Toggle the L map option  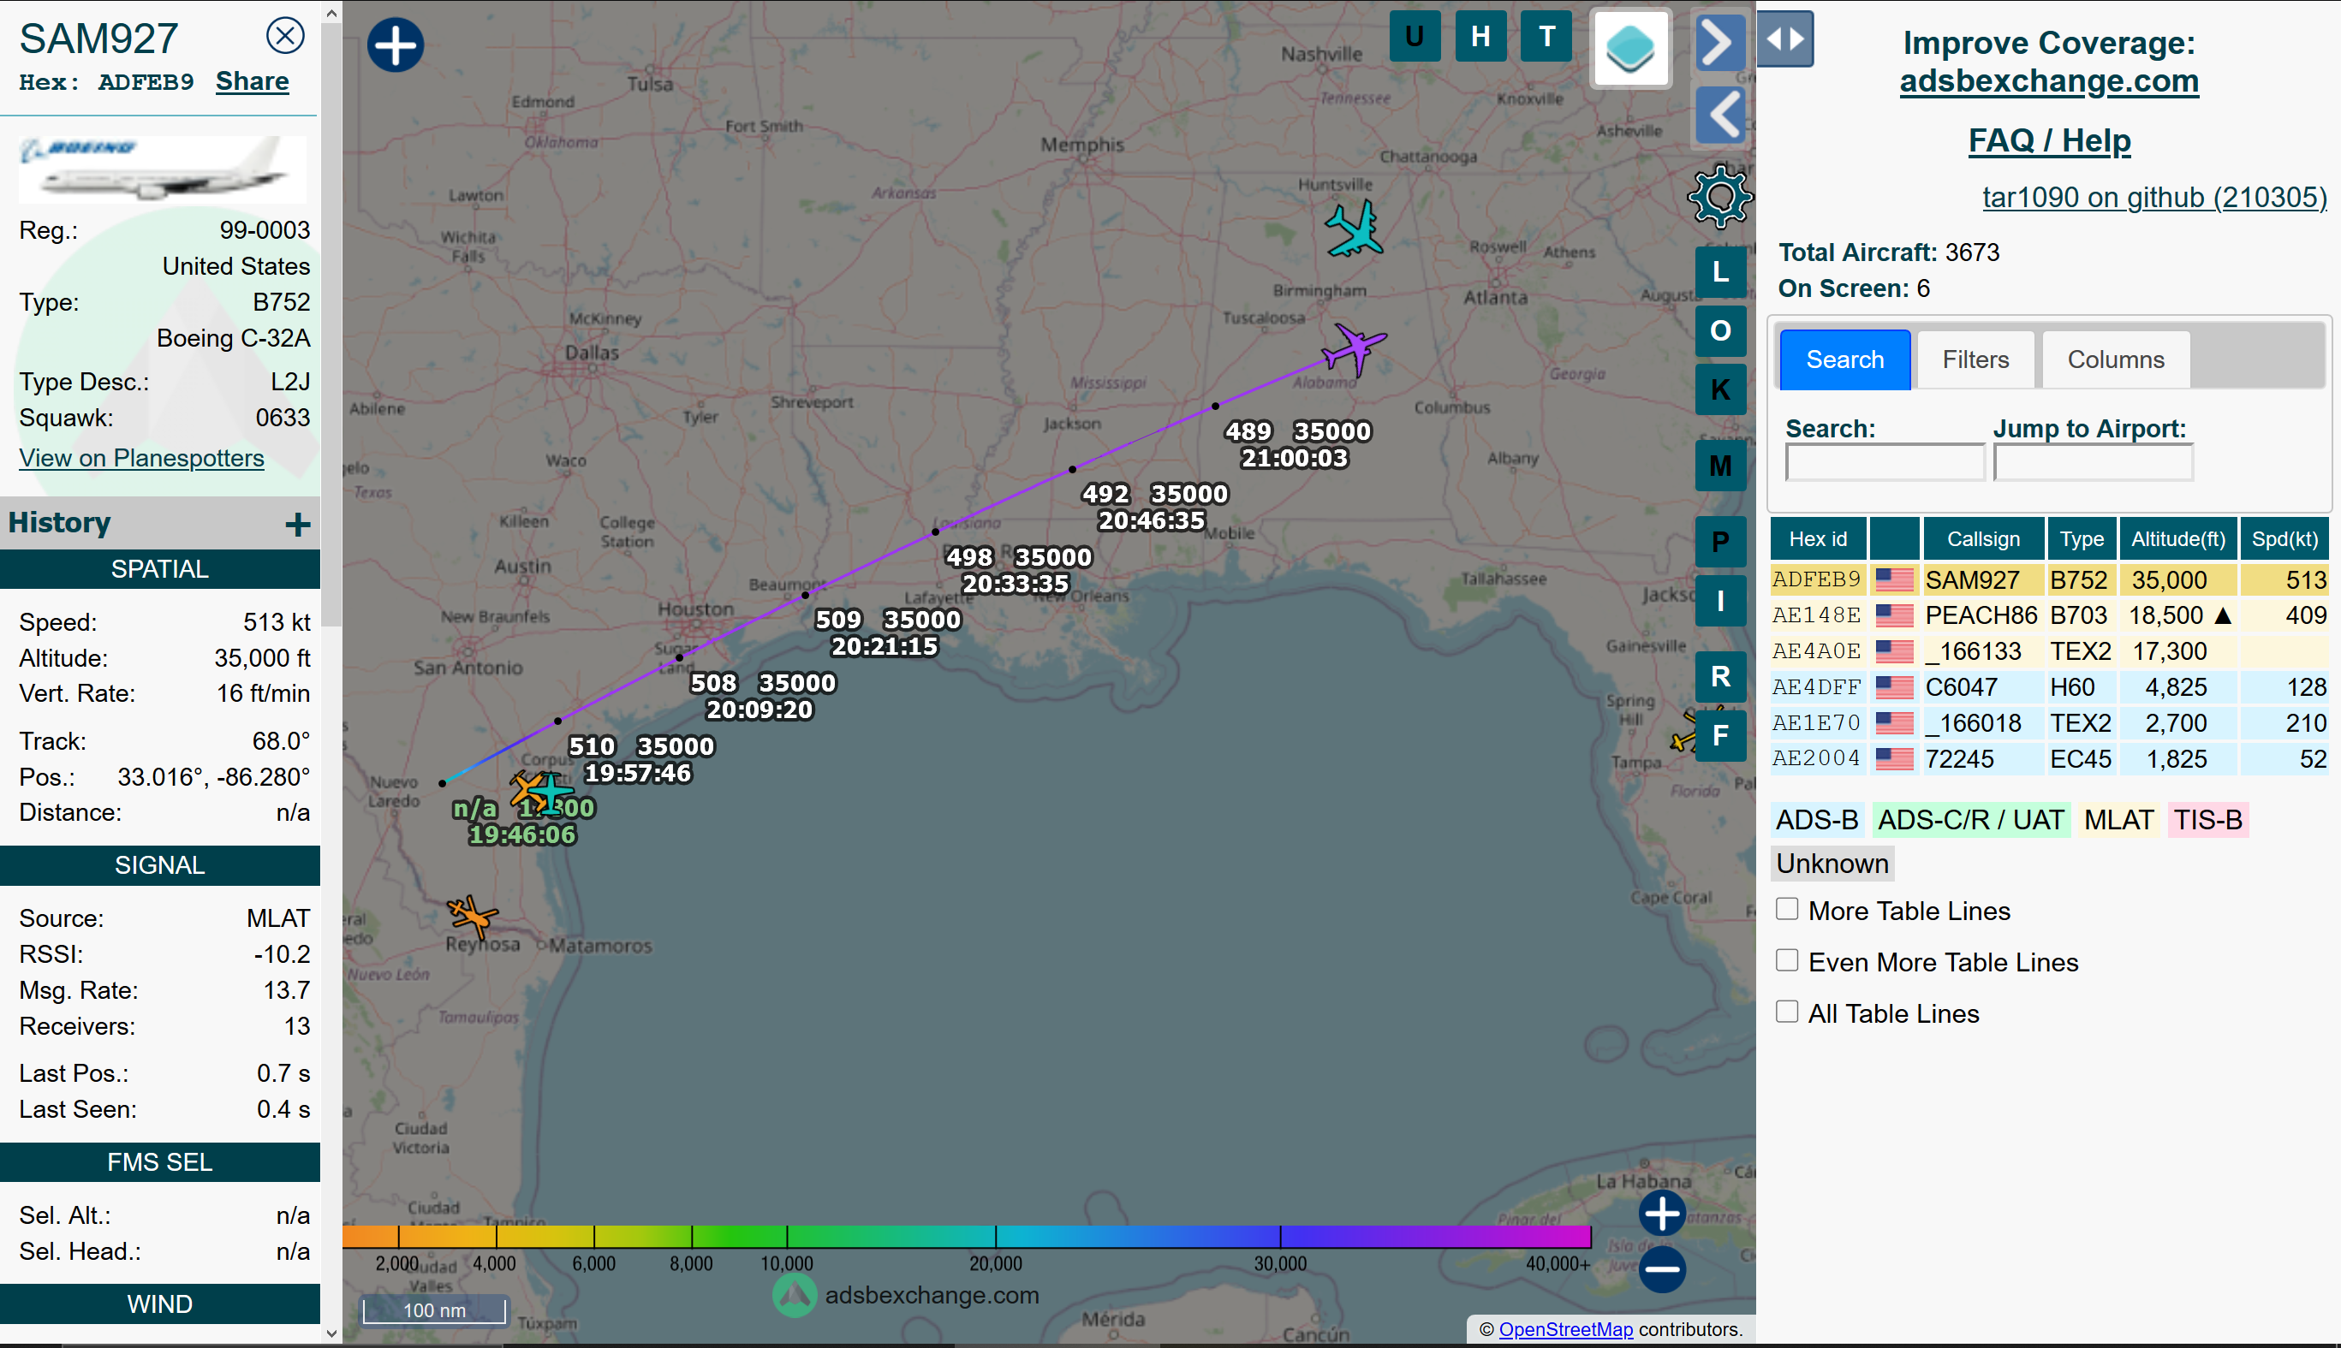tap(1720, 272)
